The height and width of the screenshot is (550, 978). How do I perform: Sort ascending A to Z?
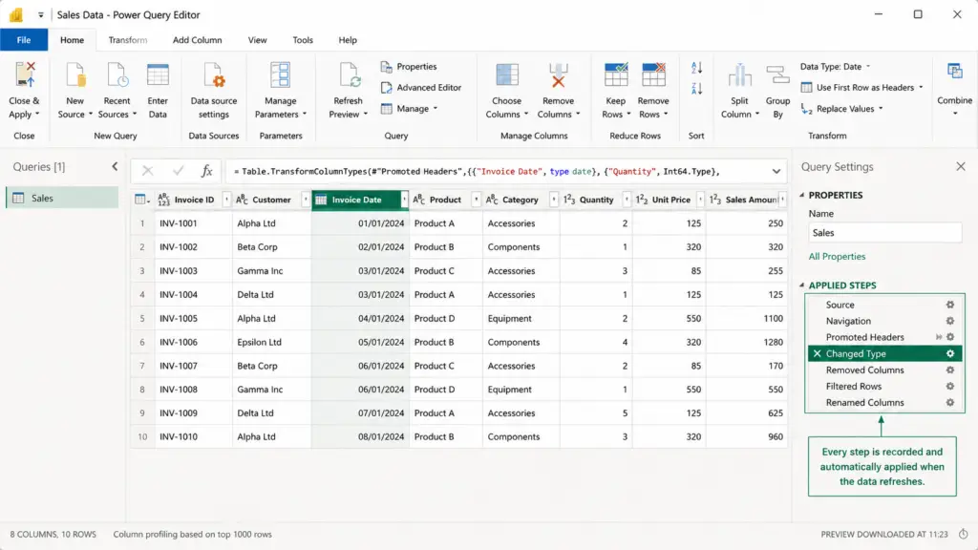click(x=696, y=68)
